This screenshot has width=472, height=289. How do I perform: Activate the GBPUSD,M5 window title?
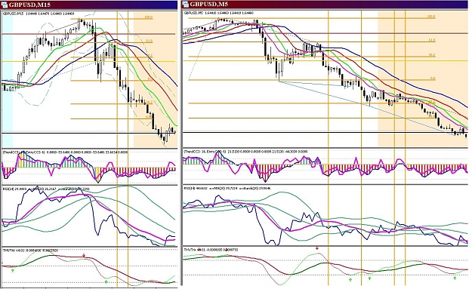pos(209,5)
